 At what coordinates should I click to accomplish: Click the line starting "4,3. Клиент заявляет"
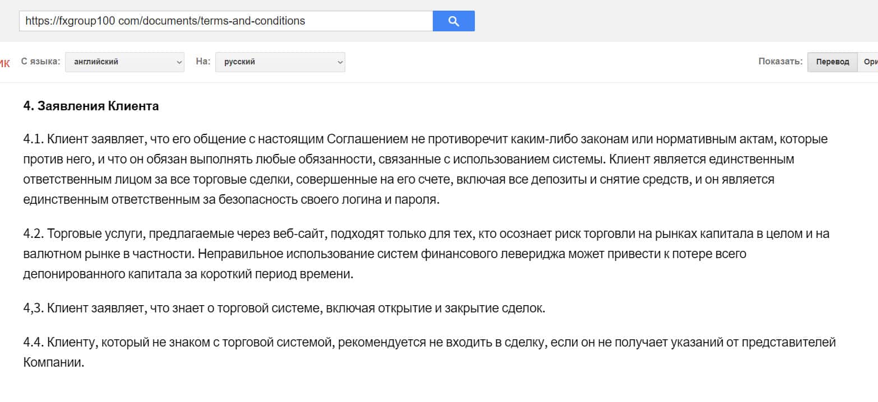284,308
